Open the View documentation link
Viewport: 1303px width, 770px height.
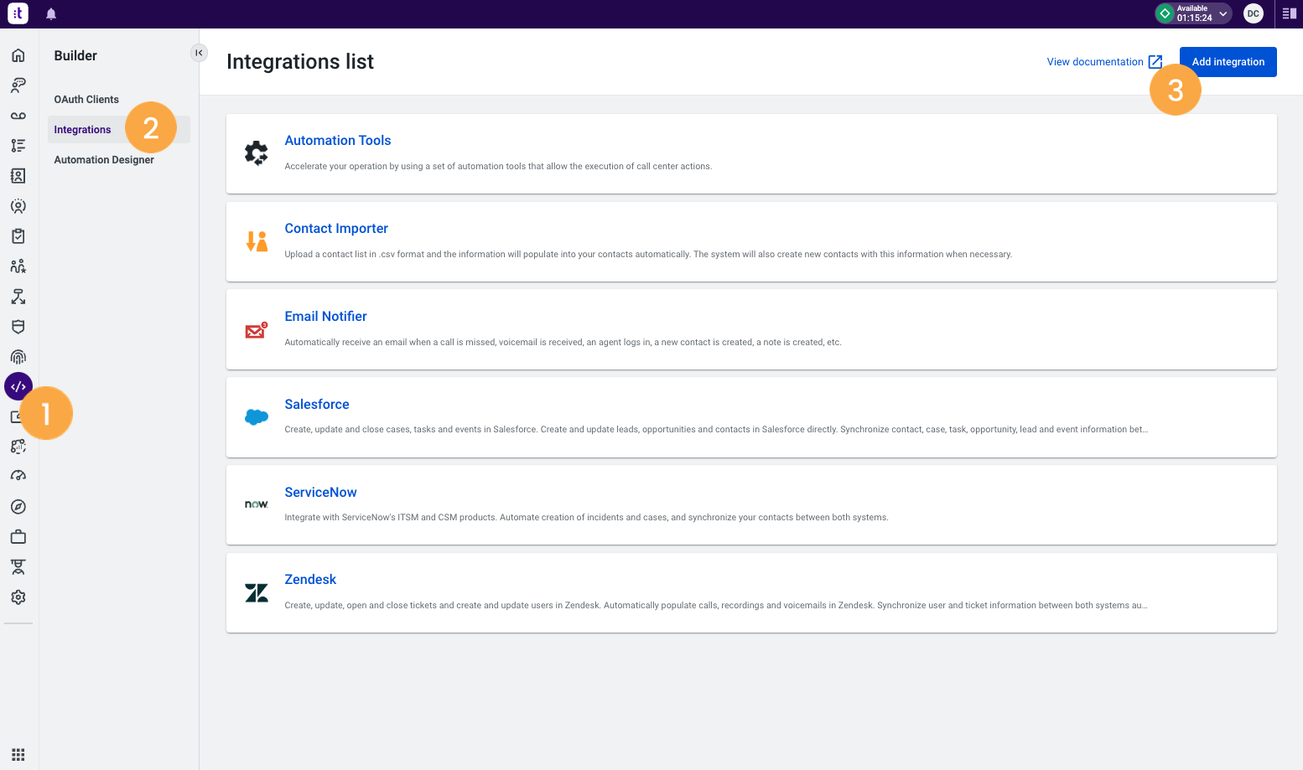1096,61
